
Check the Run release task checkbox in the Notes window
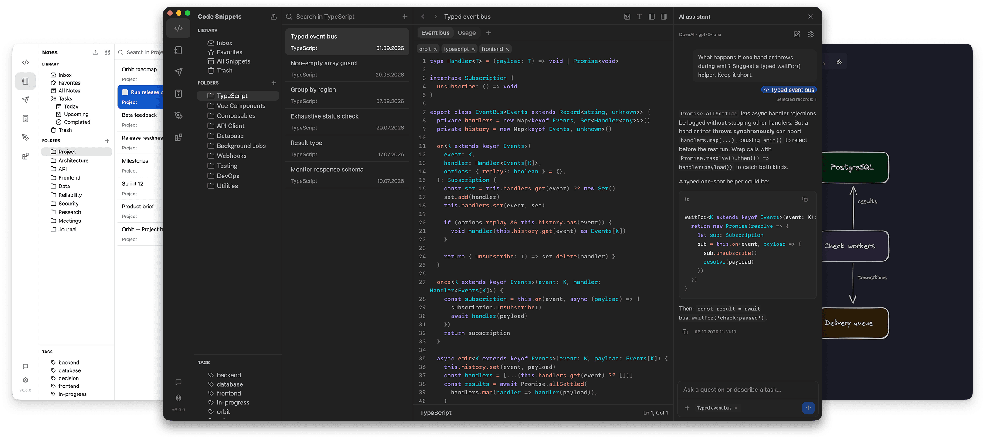(125, 92)
